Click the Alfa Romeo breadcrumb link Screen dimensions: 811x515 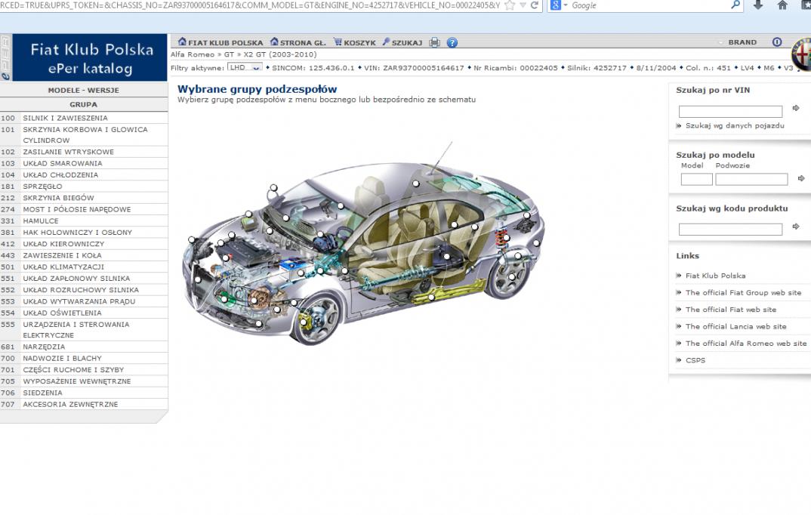coord(193,54)
